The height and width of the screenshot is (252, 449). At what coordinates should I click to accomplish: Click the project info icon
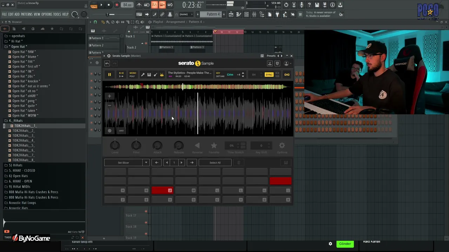[x=333, y=5]
